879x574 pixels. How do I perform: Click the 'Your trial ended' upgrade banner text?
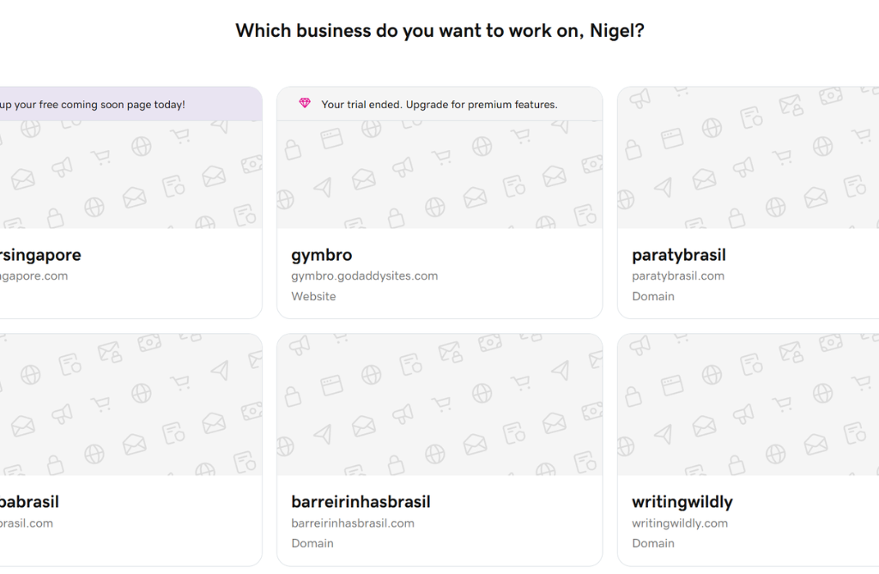pyautogui.click(x=439, y=105)
